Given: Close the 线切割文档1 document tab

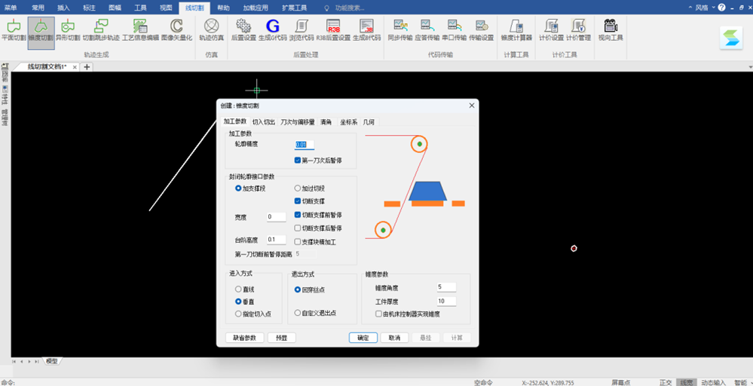Looking at the screenshot, I should pos(75,67).
